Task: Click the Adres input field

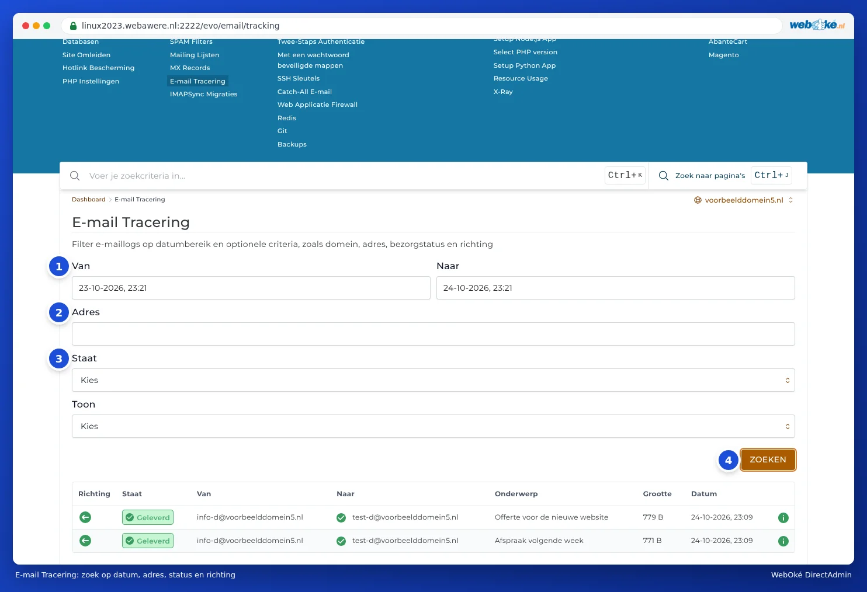Action: tap(434, 334)
